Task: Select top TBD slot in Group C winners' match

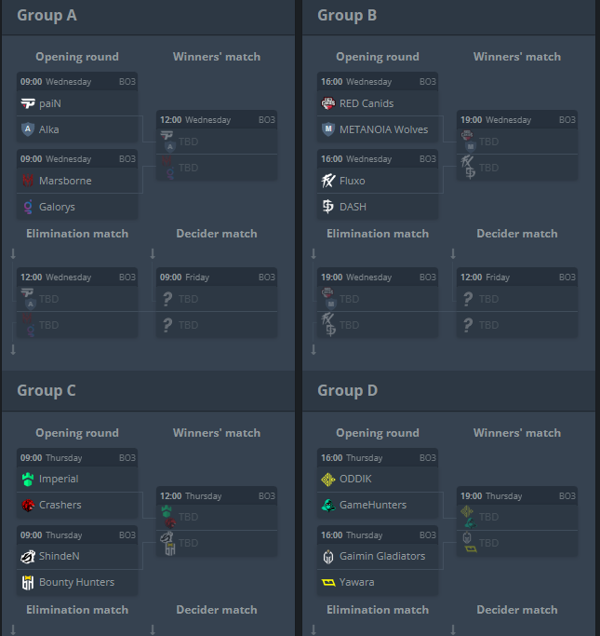Action: click(x=217, y=517)
